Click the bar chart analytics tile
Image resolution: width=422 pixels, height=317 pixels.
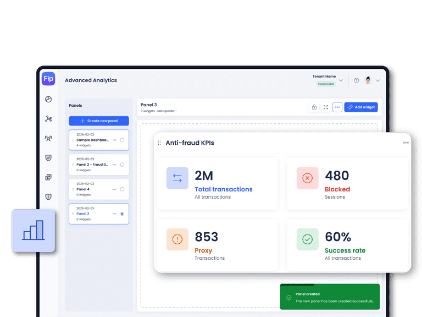[x=34, y=231]
